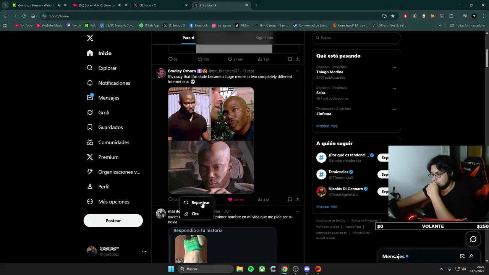Viewport: 489px width, 275px height.
Task: View analytics of Bradley Osborn's post (4 M)
Action: (263, 199)
